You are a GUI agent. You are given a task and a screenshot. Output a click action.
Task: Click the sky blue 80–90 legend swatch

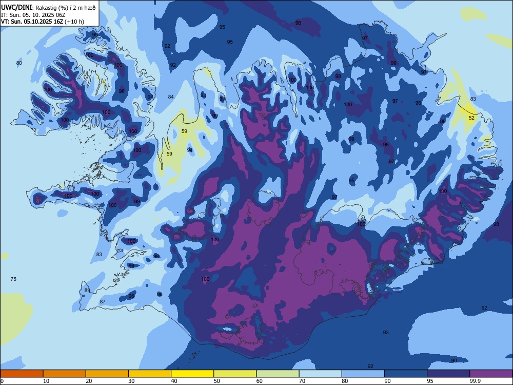(x=363, y=374)
